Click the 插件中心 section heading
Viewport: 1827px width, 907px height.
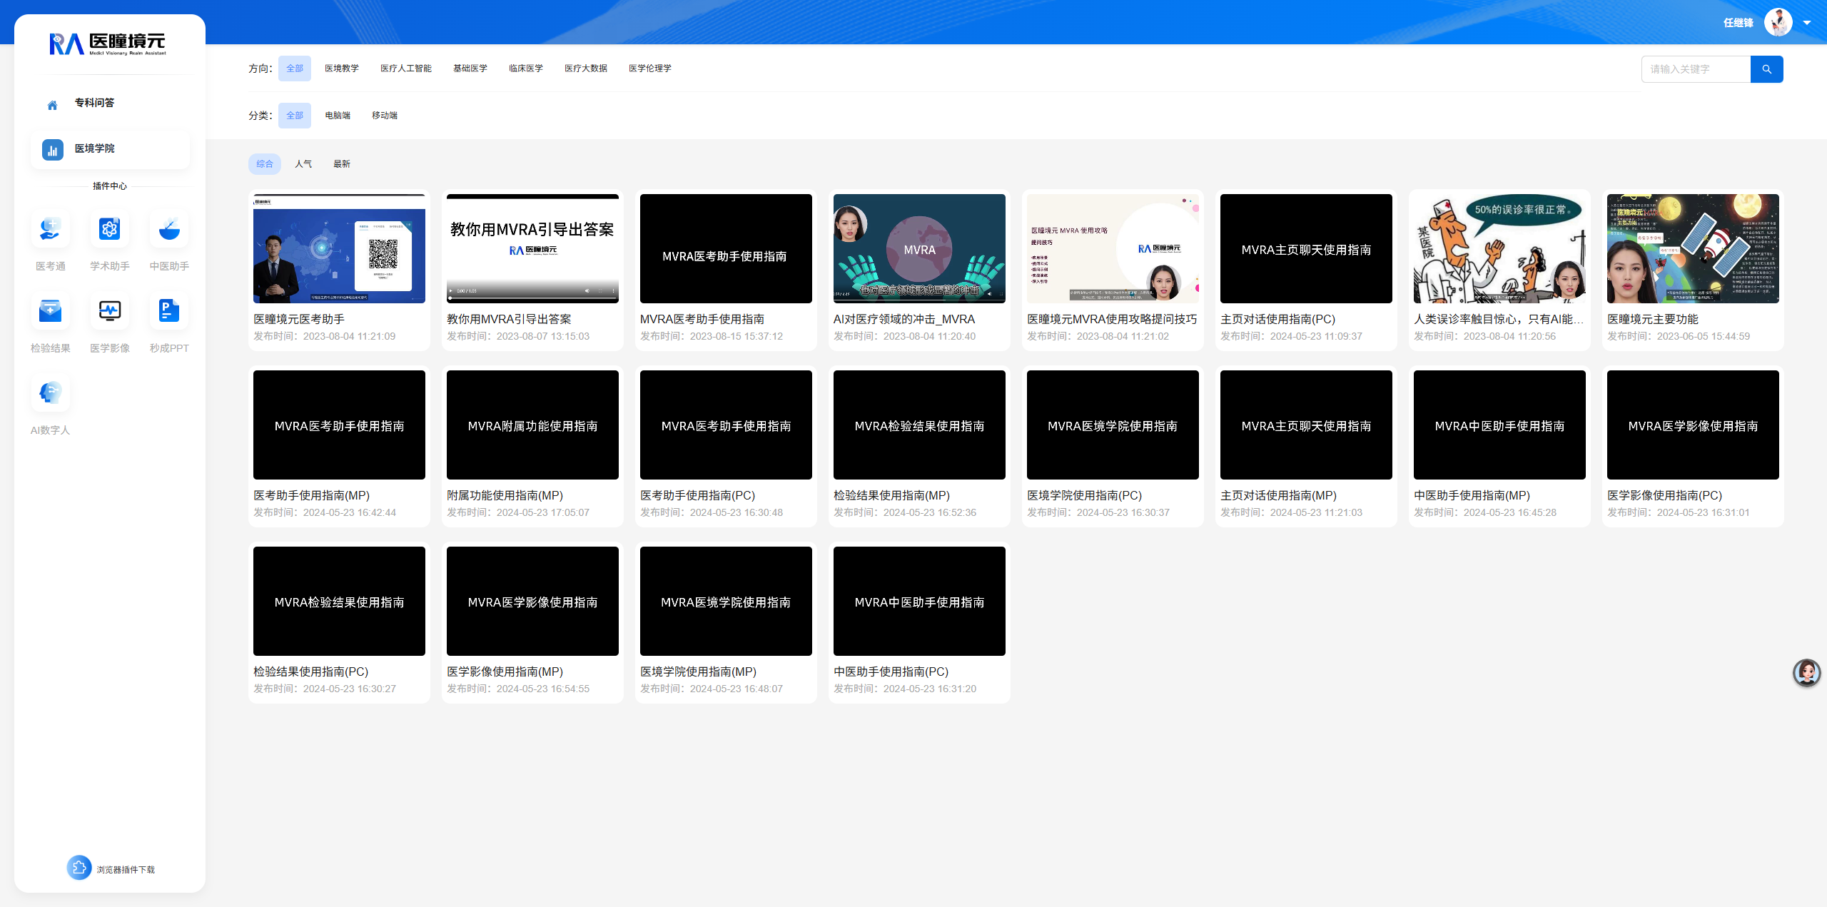coord(110,186)
